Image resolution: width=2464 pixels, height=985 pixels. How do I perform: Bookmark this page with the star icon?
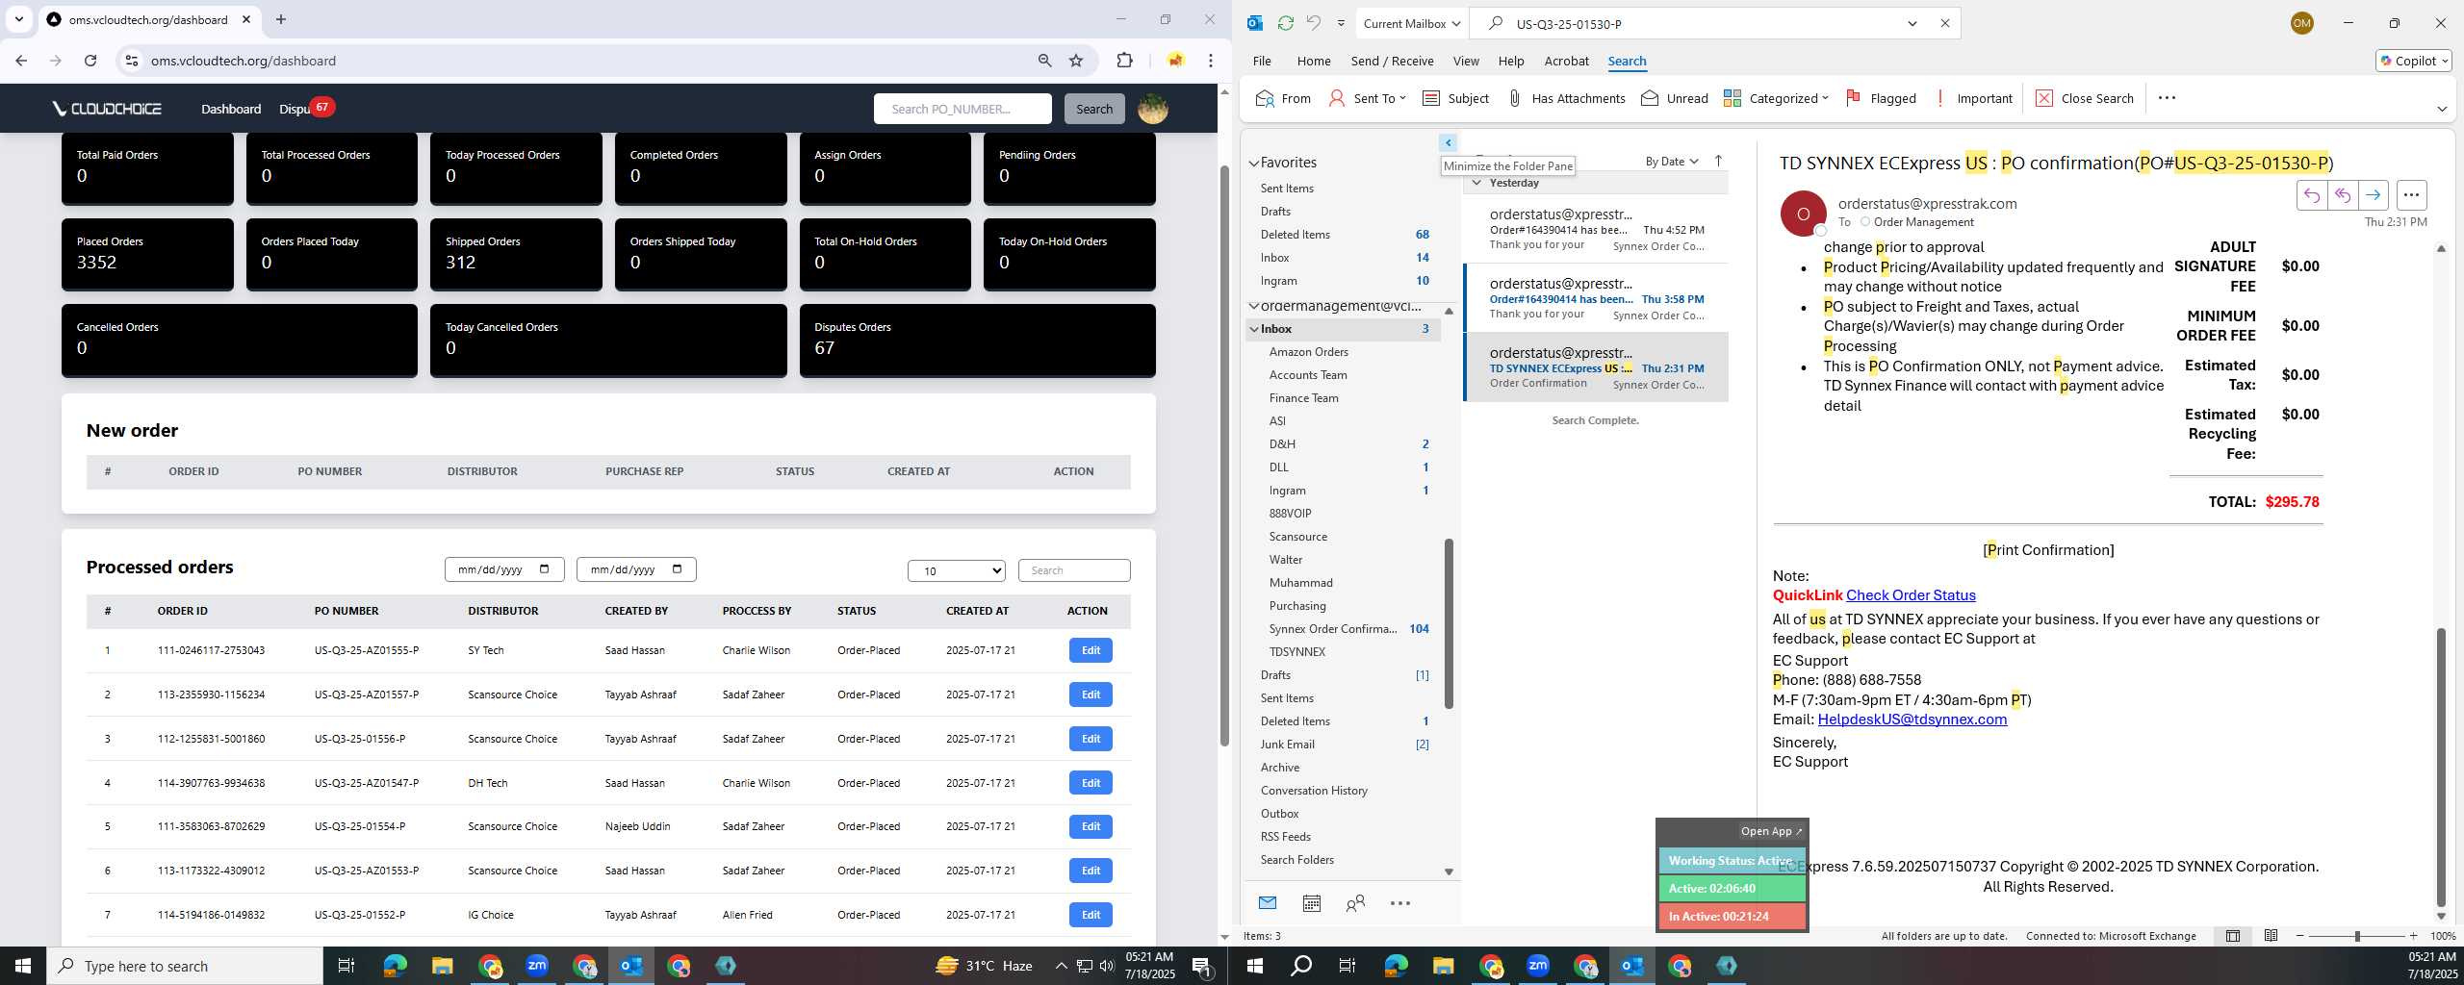(x=1076, y=61)
